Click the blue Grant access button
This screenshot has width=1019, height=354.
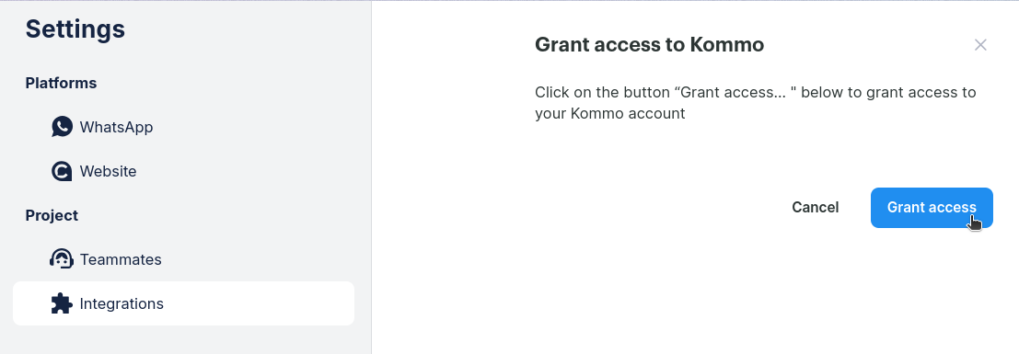[932, 208]
